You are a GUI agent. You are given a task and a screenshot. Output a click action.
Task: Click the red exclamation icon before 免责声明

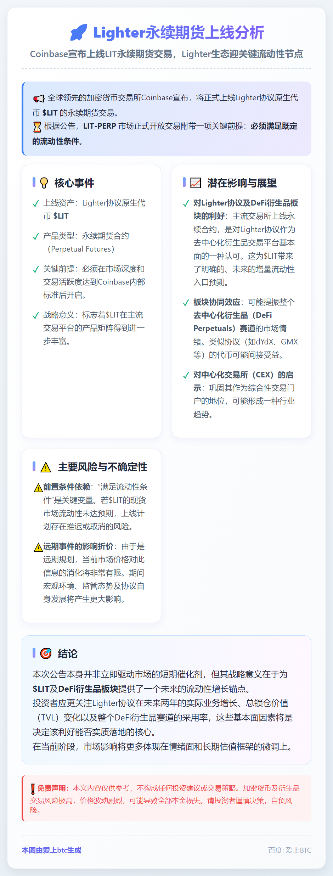[x=33, y=789]
